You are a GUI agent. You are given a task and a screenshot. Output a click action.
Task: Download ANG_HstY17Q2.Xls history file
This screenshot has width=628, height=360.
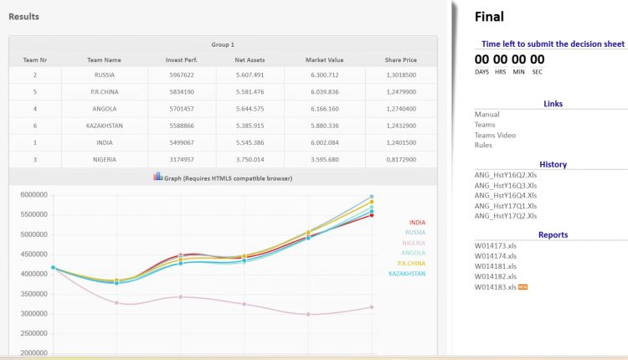505,215
